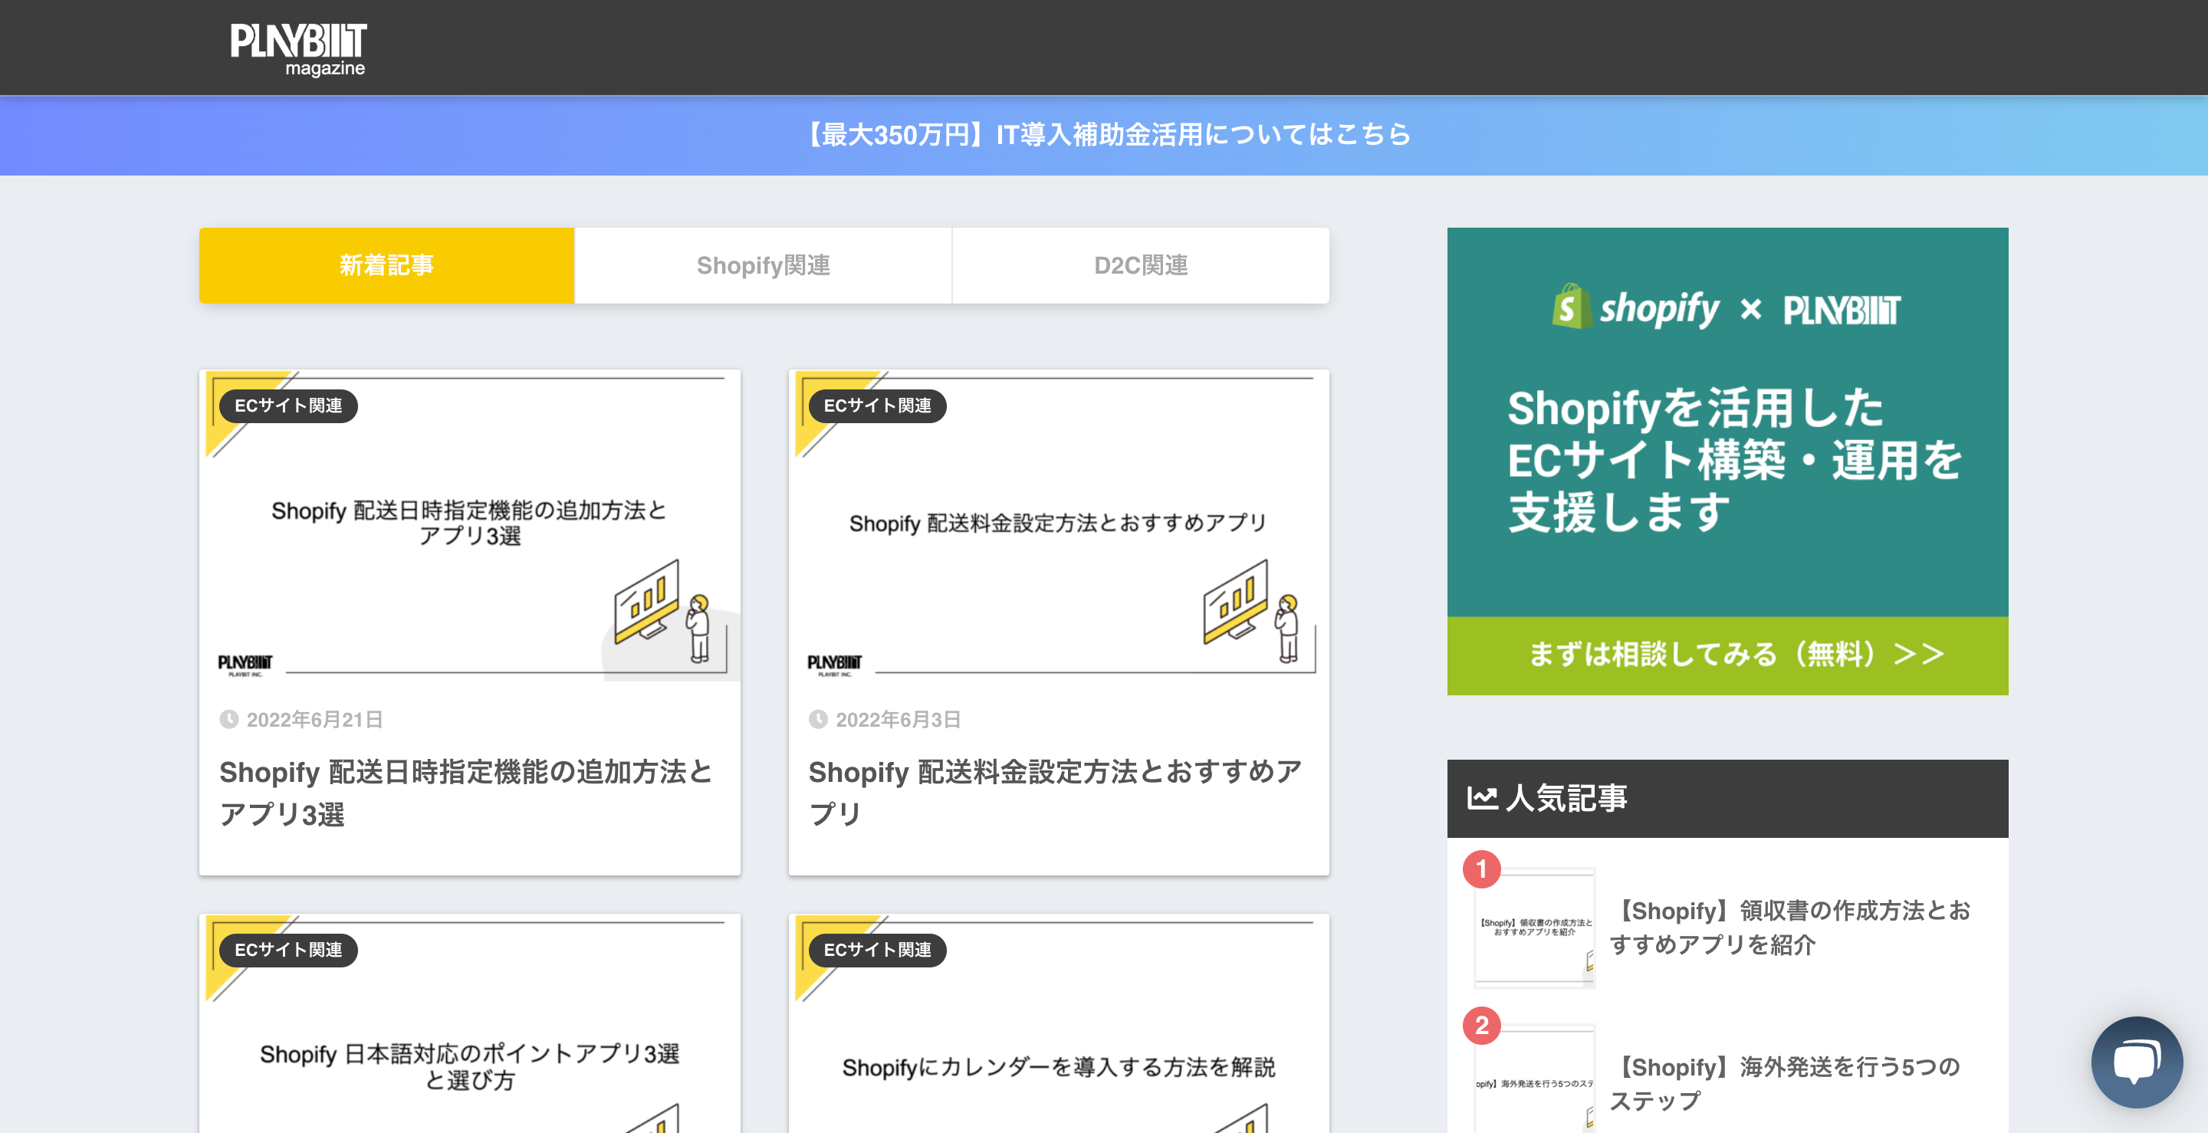Click ECサイト関連 tag on 配送日時指定機能 card

tap(288, 406)
